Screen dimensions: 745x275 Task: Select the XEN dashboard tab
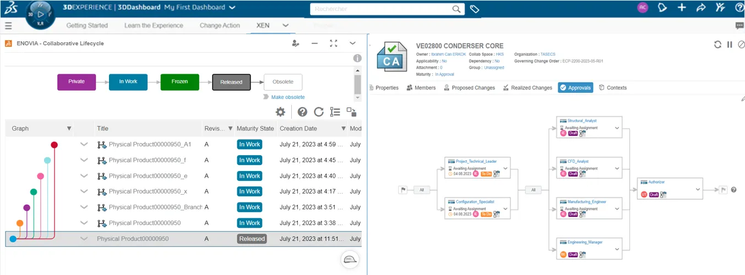(x=263, y=25)
